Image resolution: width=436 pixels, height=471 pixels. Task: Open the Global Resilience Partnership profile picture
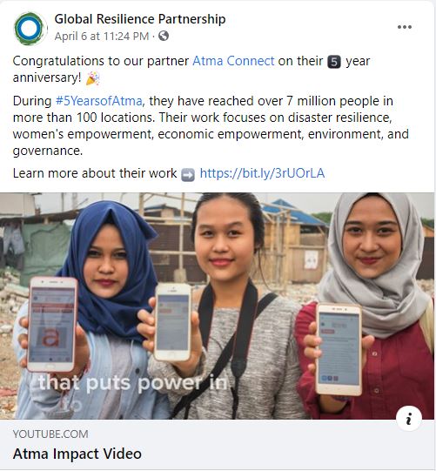click(x=30, y=28)
